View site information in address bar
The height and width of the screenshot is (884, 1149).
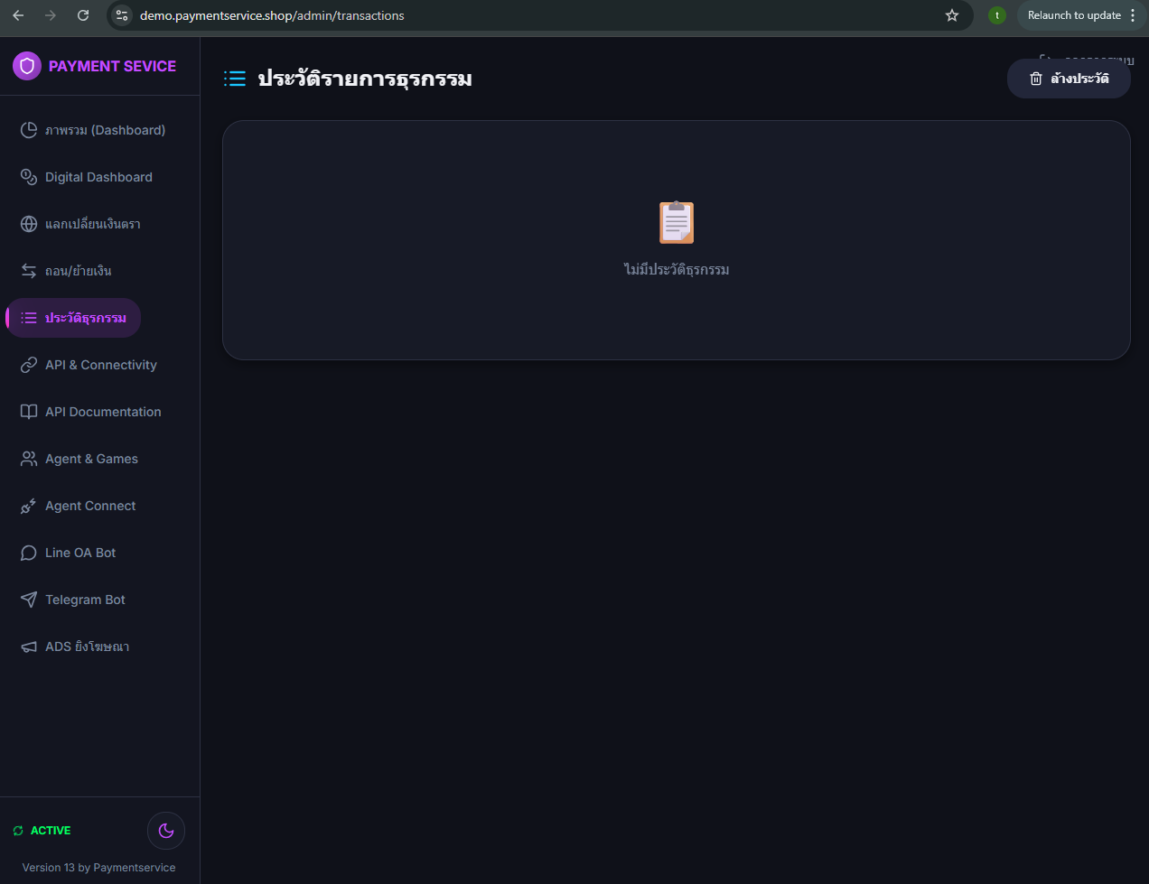[x=123, y=15]
